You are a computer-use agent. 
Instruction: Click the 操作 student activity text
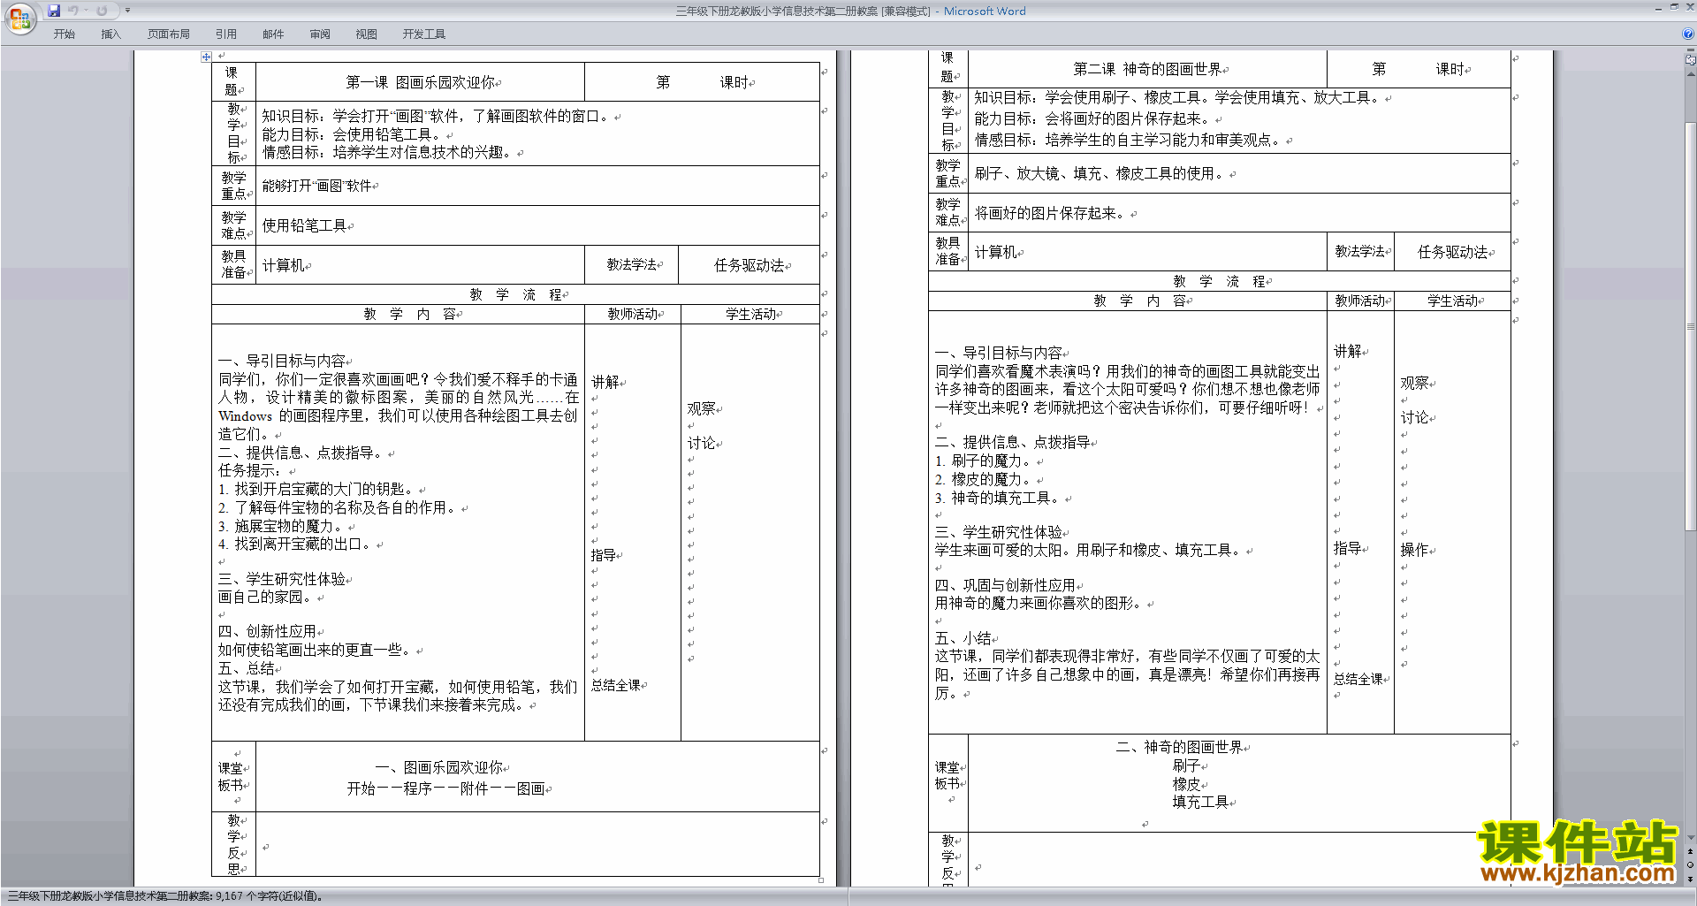1414,550
